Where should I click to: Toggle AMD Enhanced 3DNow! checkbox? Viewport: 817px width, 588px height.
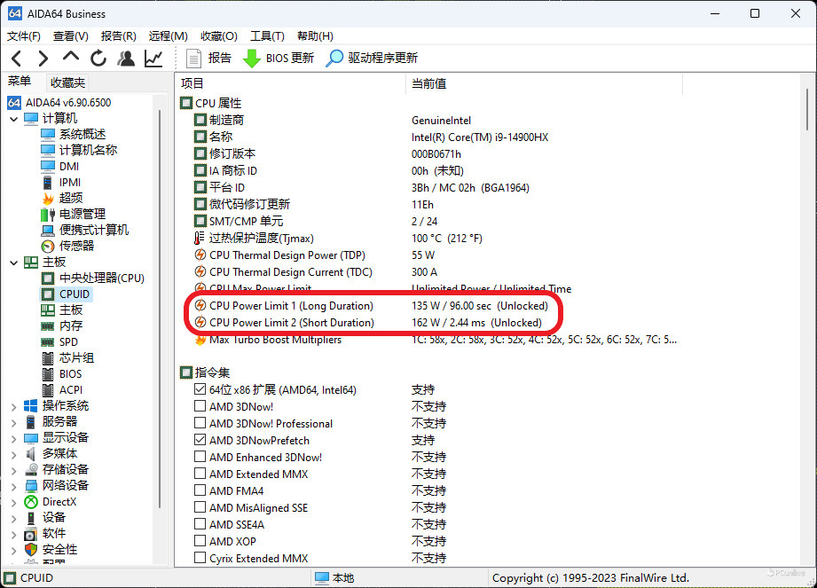click(200, 456)
